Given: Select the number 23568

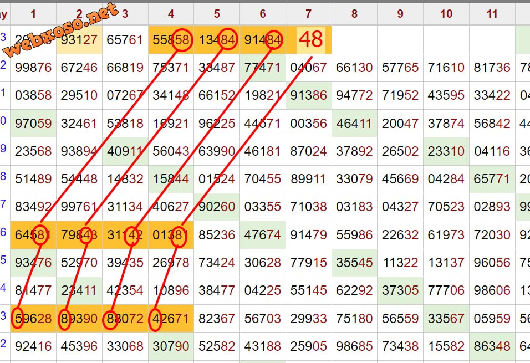Looking at the screenshot, I should click(x=33, y=151).
